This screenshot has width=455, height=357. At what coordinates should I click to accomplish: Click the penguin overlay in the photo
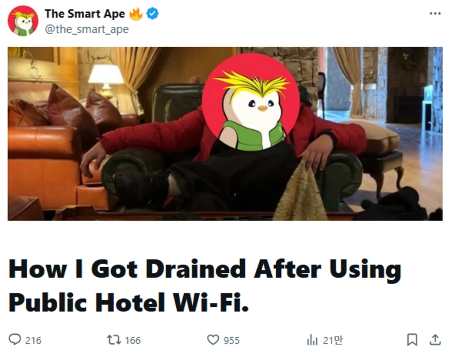point(251,102)
